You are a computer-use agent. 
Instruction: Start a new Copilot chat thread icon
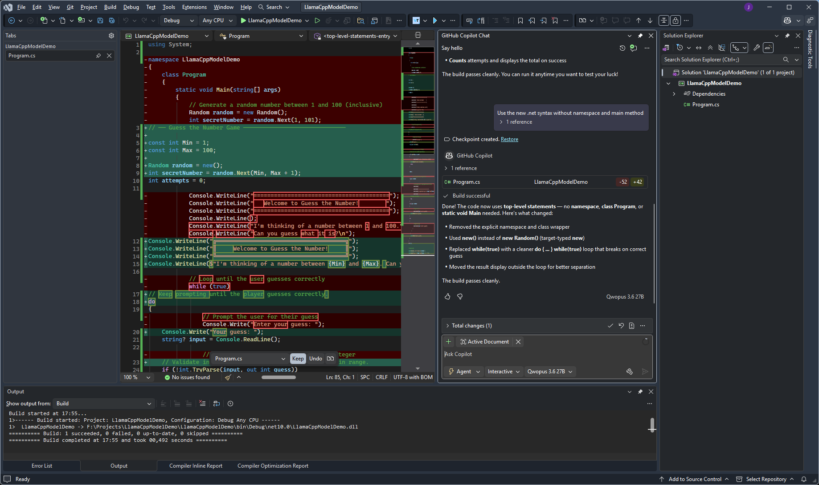[x=634, y=48]
